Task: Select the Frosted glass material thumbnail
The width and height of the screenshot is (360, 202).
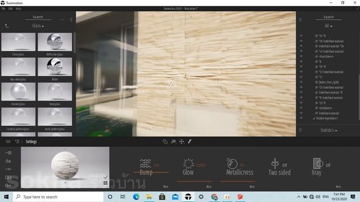Action: point(19,92)
